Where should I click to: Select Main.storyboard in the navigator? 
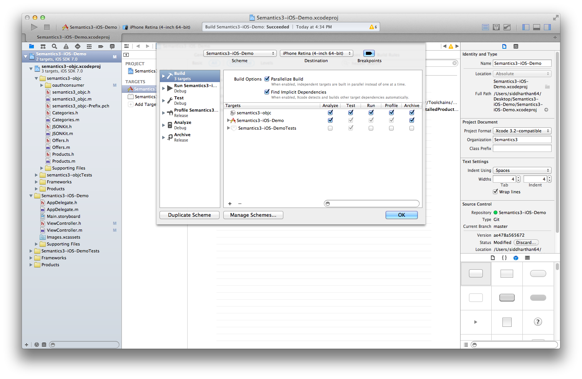(x=63, y=216)
